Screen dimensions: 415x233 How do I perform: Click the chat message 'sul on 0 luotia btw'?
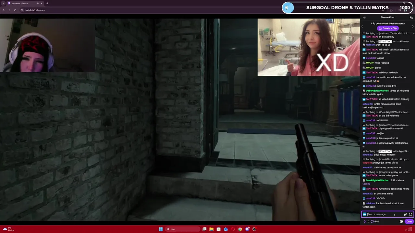click(x=386, y=86)
